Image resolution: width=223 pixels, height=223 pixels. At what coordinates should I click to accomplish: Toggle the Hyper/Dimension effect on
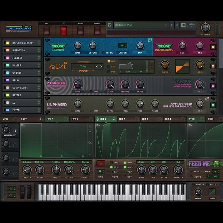coord(7,43)
